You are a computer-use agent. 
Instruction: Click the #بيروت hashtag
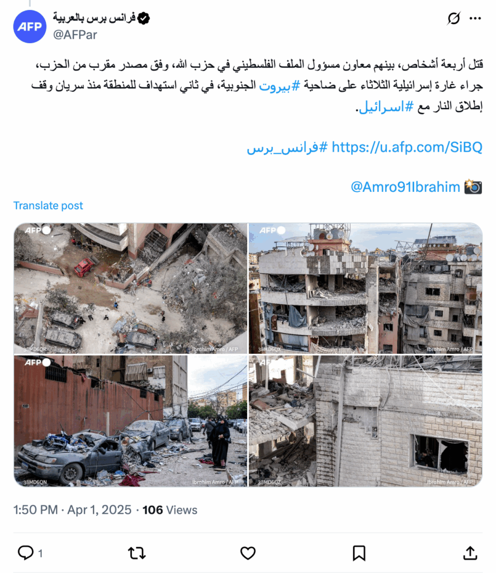tap(280, 86)
